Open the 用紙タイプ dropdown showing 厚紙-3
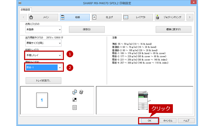 [x=43, y=67]
